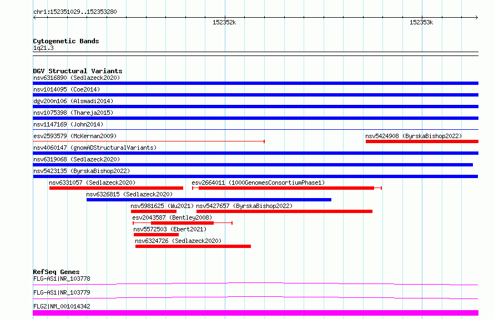Select the nsv6324726 (Sedlazeck2020) label

178,241
